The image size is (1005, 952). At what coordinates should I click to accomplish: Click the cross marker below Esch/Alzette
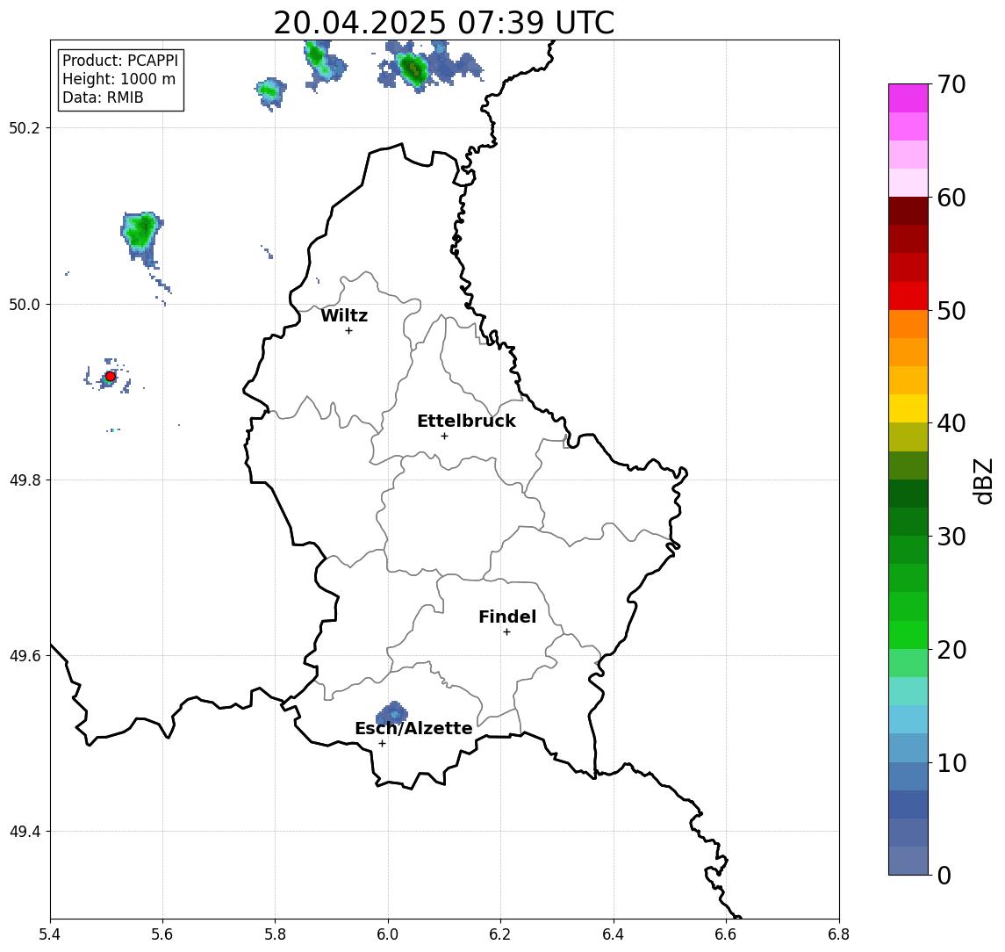[x=382, y=744]
